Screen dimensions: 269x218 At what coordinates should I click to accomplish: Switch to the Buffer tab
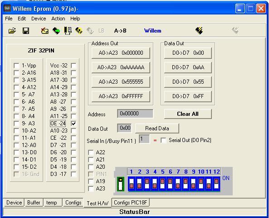point(34,203)
